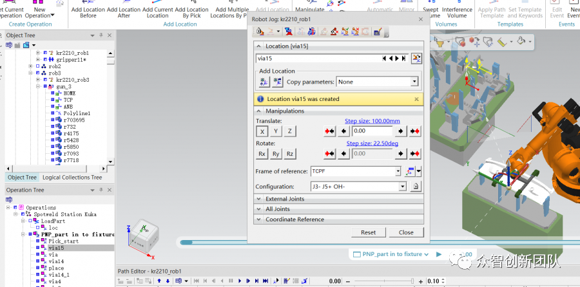Switch to Object Tree tab
The height and width of the screenshot is (287, 580).
point(22,178)
